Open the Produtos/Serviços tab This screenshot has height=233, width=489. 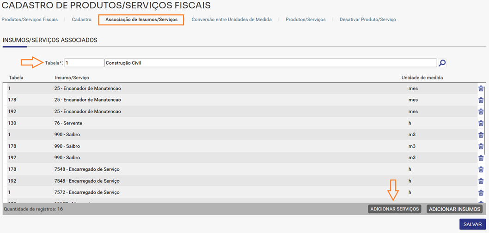pyautogui.click(x=306, y=19)
